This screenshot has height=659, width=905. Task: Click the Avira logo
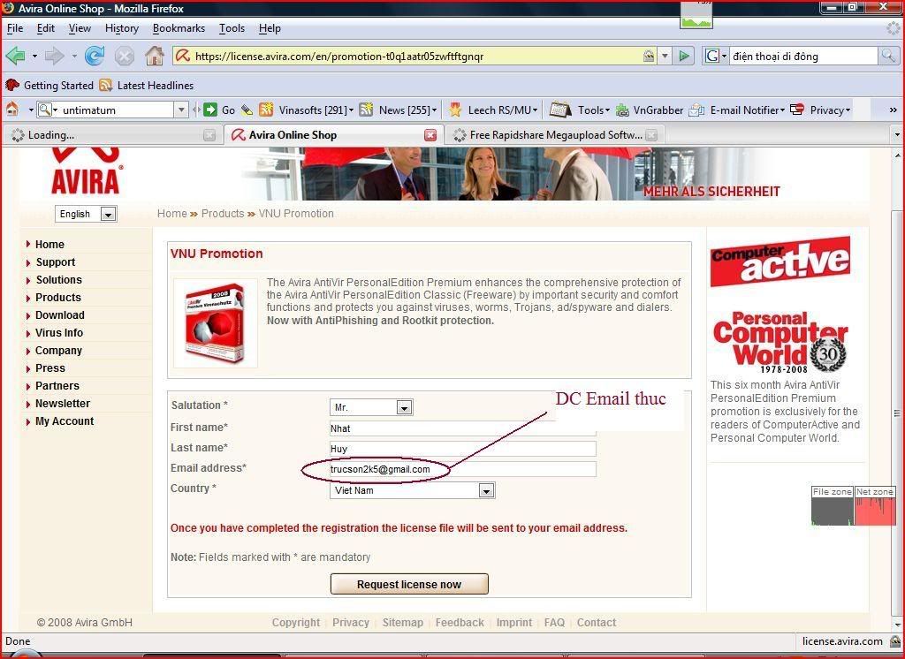[x=86, y=171]
